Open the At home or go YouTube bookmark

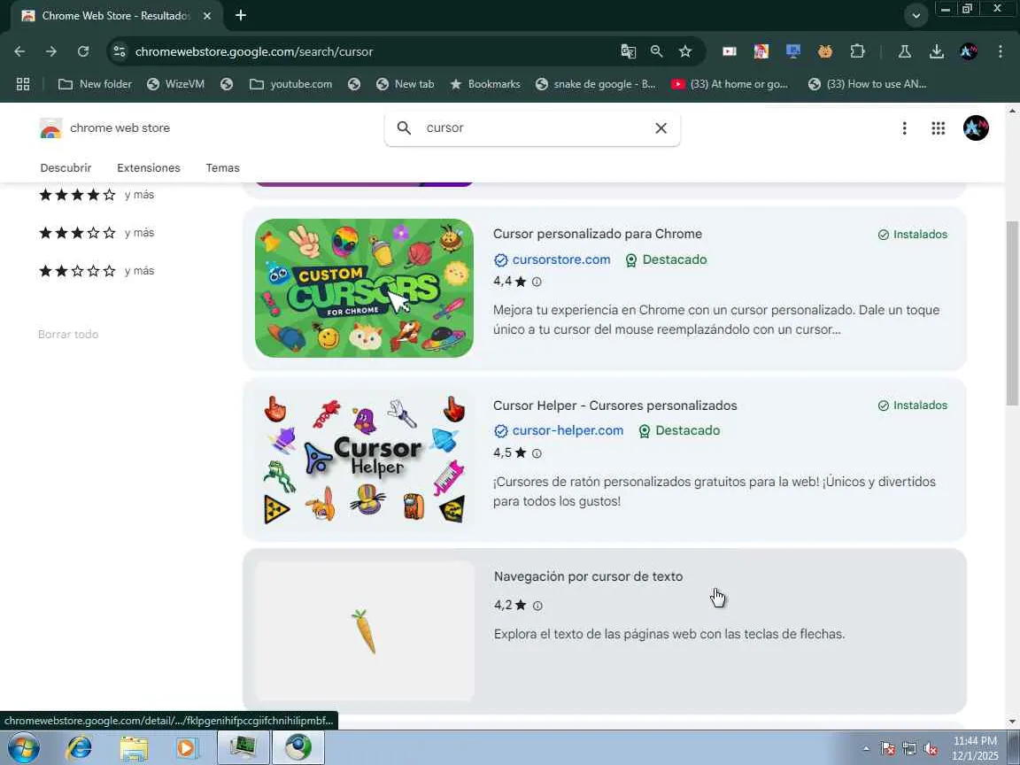point(730,84)
